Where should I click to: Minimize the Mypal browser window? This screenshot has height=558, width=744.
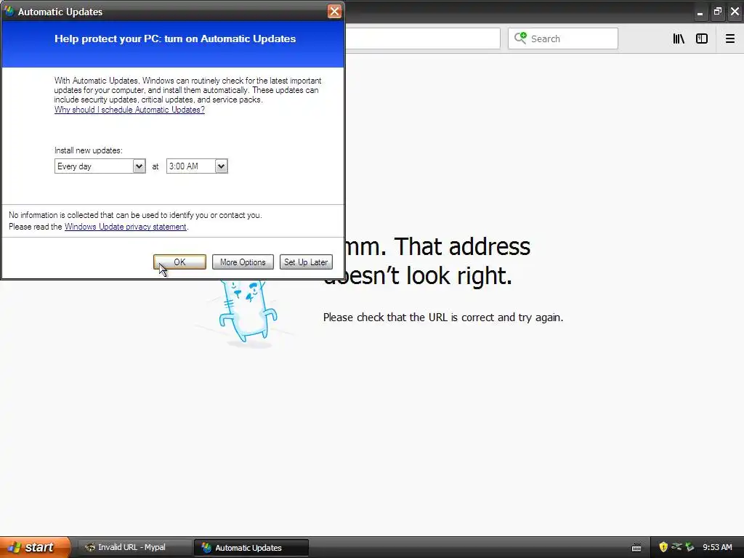click(x=700, y=12)
